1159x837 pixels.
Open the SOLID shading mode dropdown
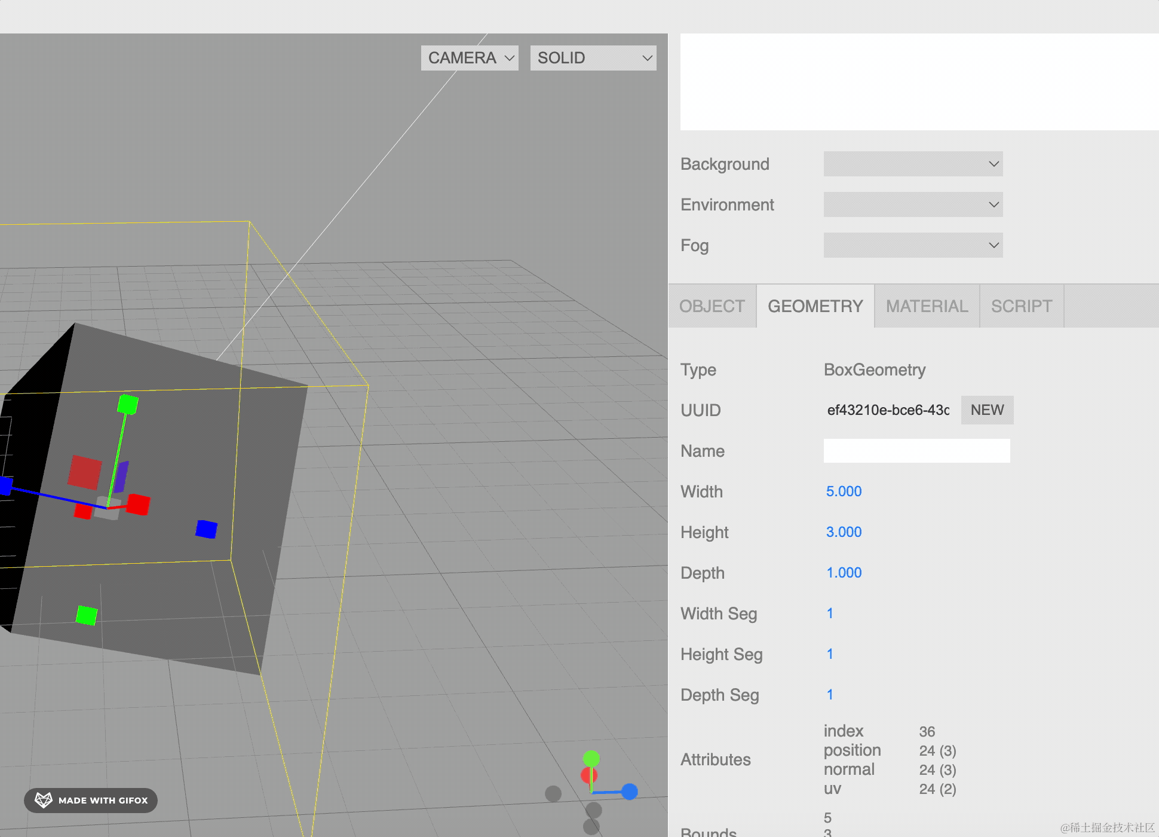(593, 58)
